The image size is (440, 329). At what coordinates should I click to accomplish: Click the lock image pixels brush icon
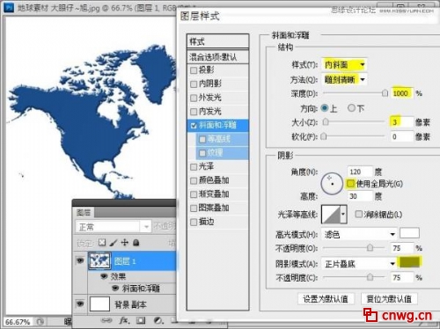point(114,243)
